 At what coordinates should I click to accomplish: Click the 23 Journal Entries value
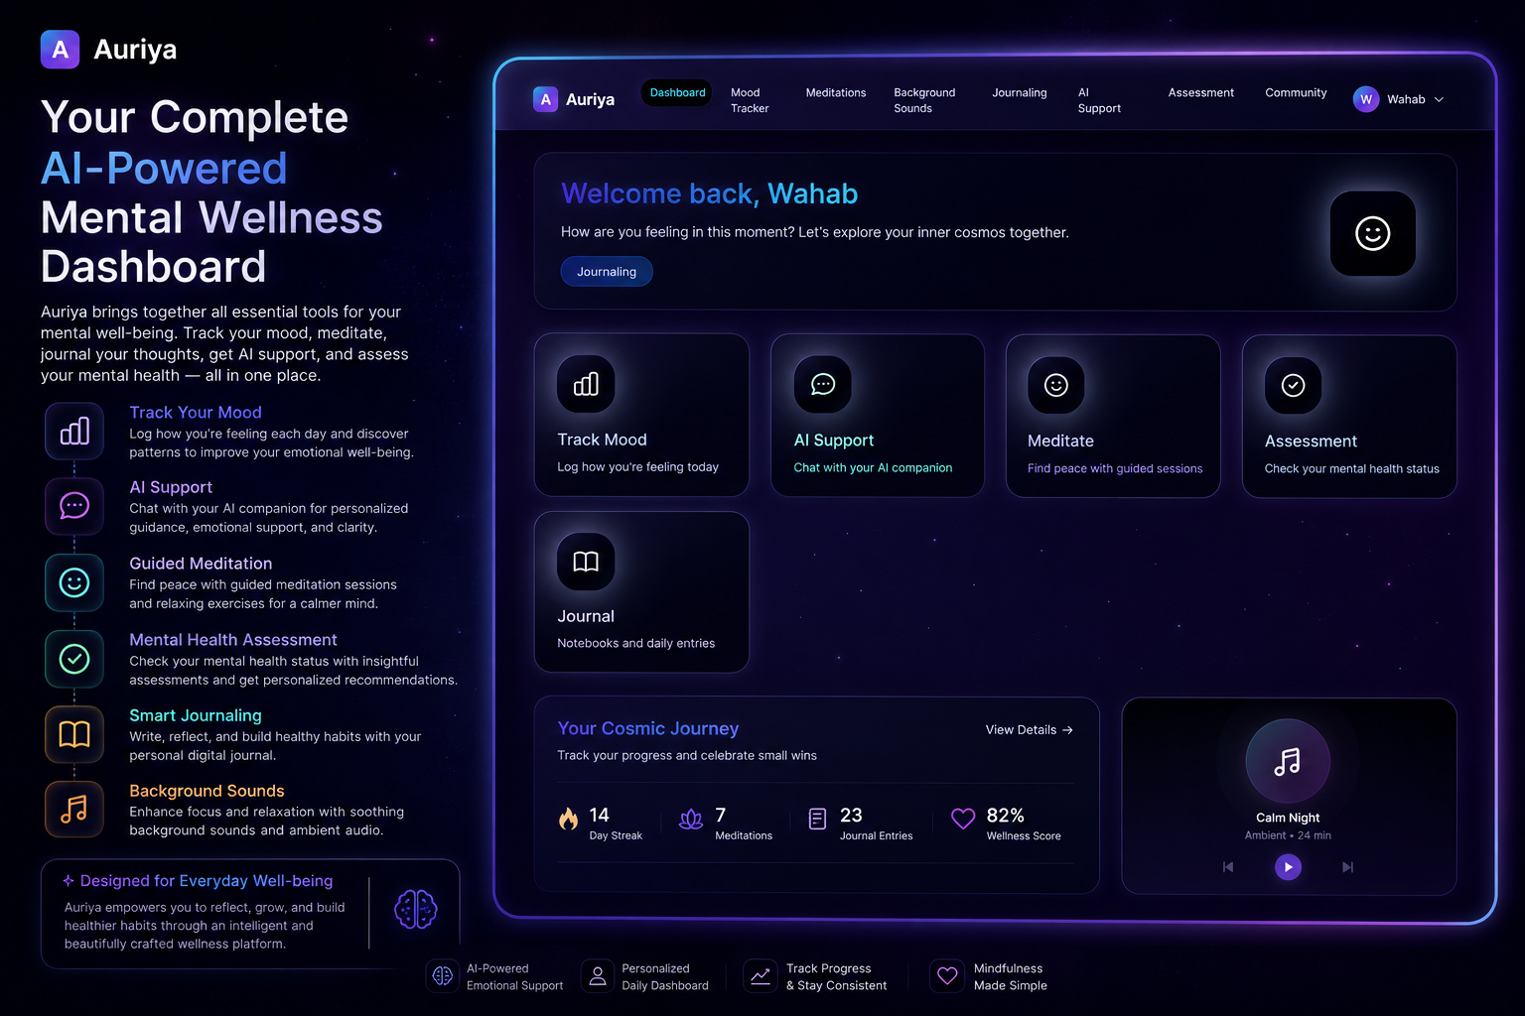(x=851, y=815)
